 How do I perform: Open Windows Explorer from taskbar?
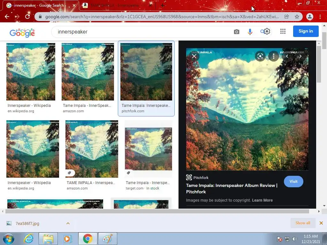click(48, 239)
